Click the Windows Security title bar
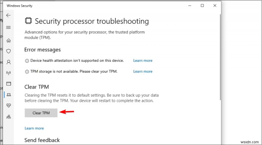This screenshot has height=145, width=262. coord(98,6)
